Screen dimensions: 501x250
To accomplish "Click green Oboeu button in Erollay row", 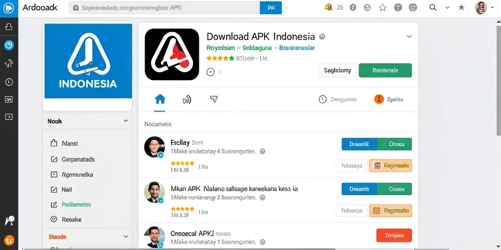I will click(395, 144).
